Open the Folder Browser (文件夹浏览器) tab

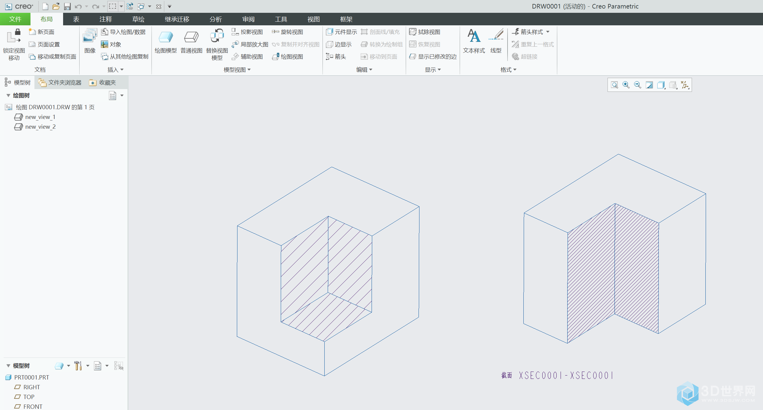coord(60,82)
